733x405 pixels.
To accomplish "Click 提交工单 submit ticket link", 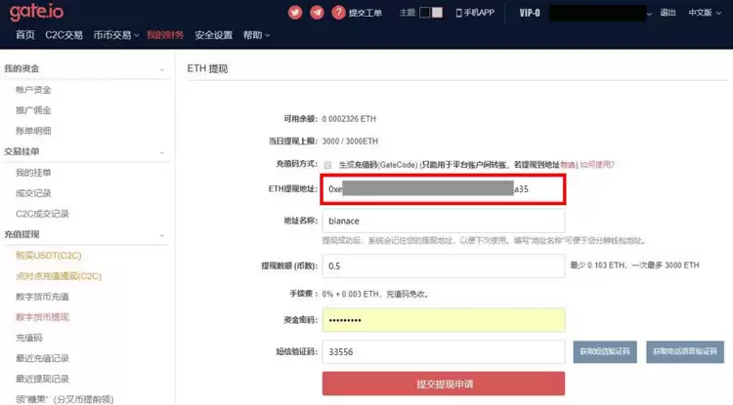I will tap(366, 13).
